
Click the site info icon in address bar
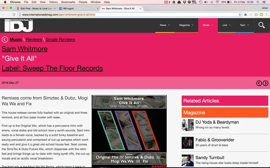coord(20,15)
